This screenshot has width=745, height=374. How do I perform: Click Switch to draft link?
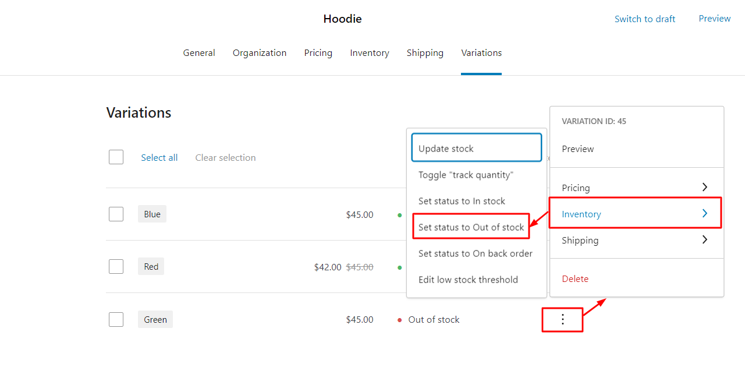tap(645, 19)
